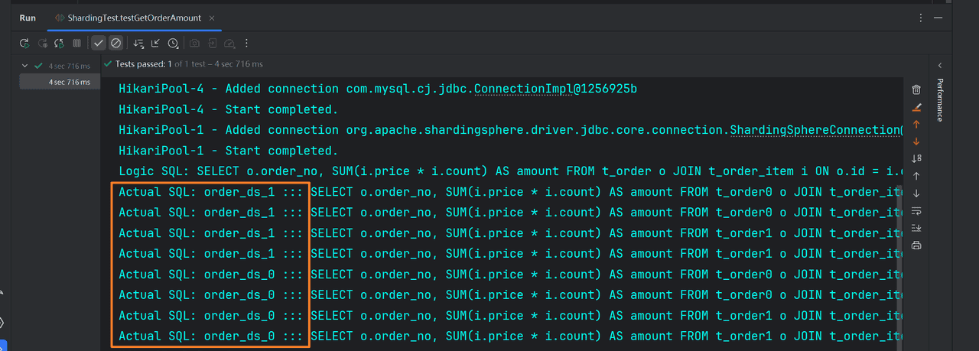The height and width of the screenshot is (351, 979).
Task: Click the import tests icon
Action: pyautogui.click(x=156, y=44)
